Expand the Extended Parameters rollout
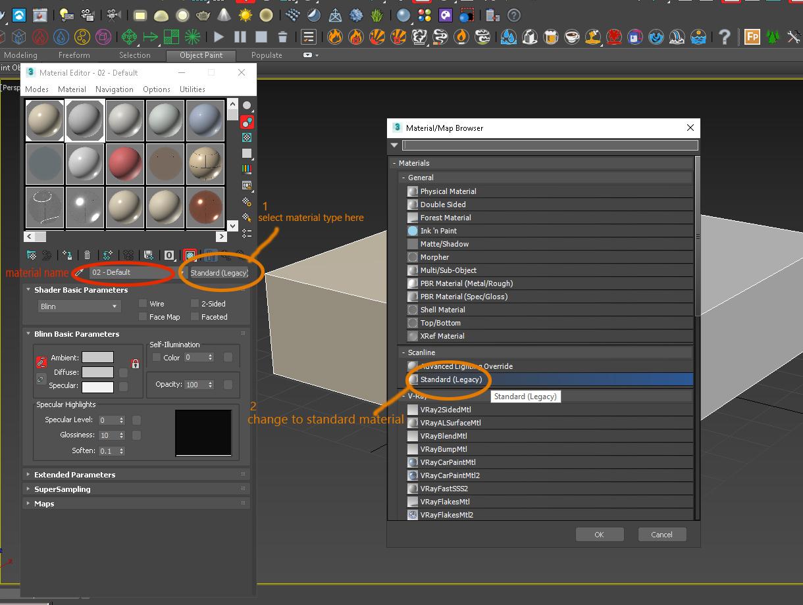 [x=74, y=475]
